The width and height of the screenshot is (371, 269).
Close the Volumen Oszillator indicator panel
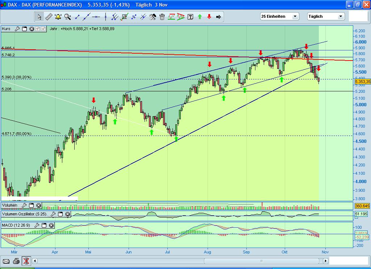(67, 214)
